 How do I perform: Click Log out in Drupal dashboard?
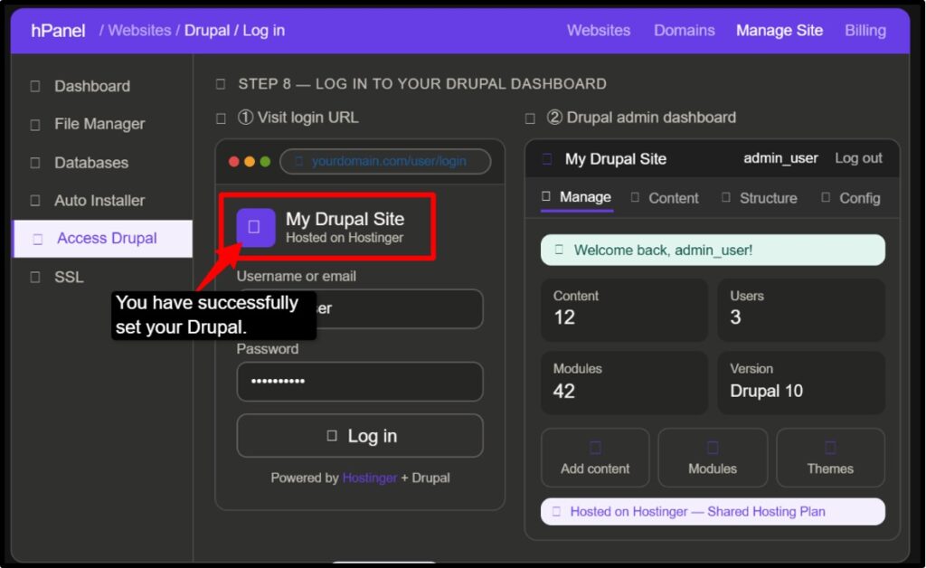pos(858,158)
